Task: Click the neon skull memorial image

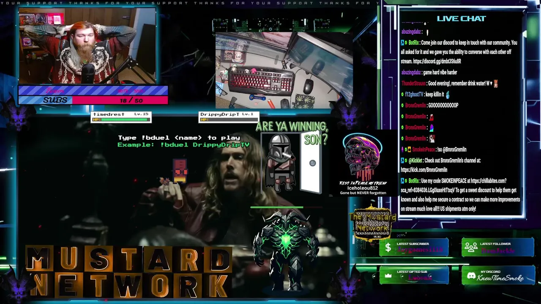Action: [362, 157]
